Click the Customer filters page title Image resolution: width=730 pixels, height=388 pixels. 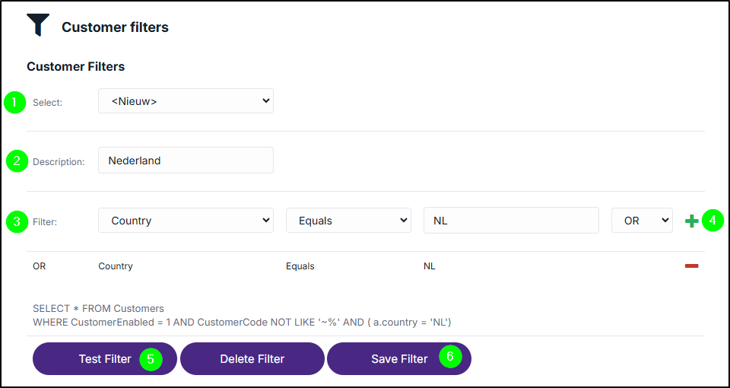coord(115,27)
